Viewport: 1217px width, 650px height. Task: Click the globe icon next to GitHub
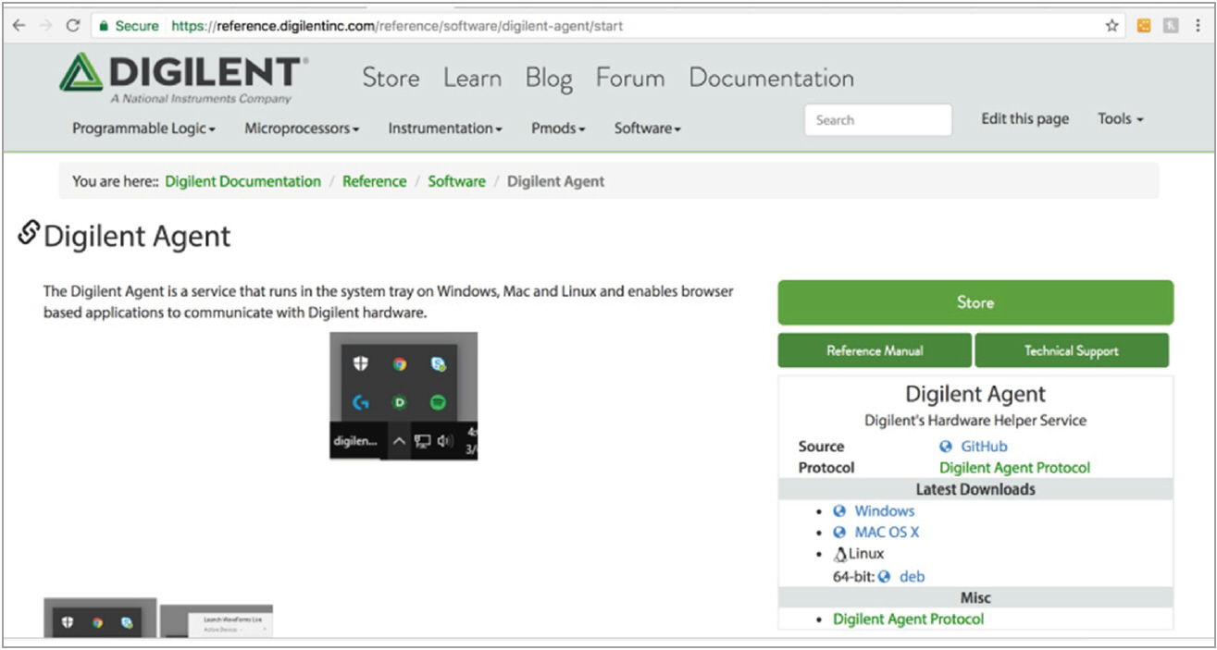(x=945, y=447)
